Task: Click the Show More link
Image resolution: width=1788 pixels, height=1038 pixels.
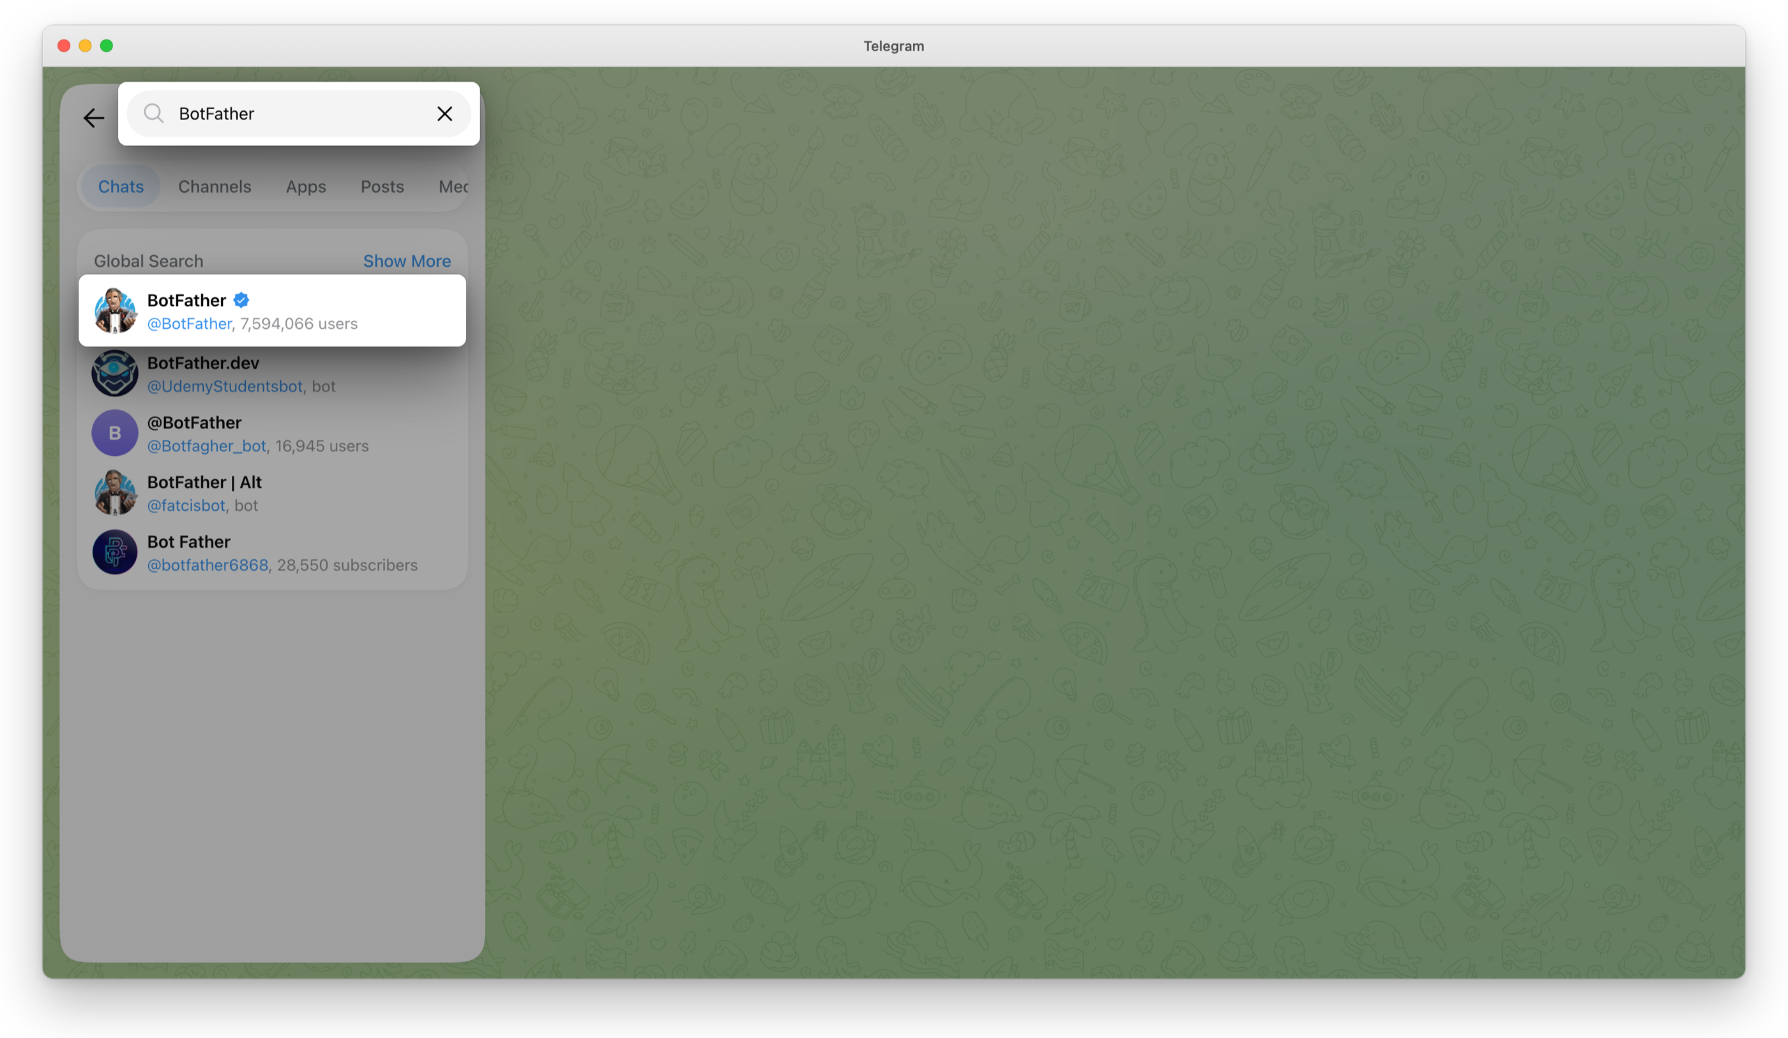Action: [407, 261]
